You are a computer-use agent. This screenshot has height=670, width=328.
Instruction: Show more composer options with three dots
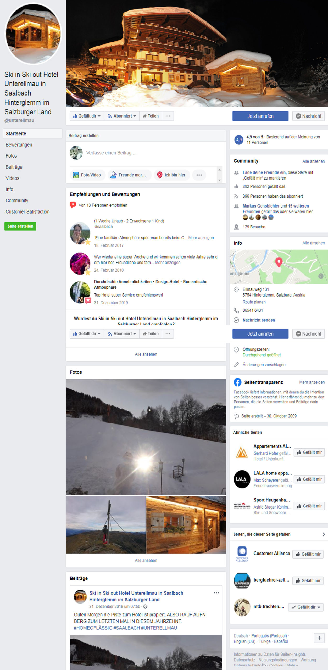pyautogui.click(x=199, y=175)
